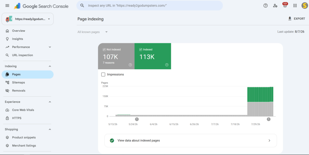Click the Pages documents icon
Screen dimensions: 309x155
pyautogui.click(x=7, y=74)
